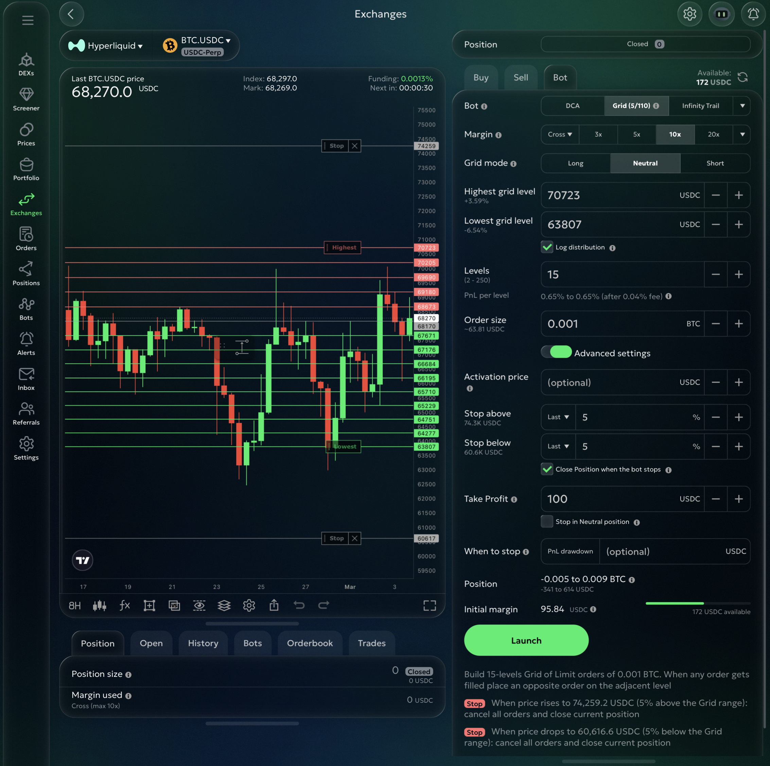Viewport: 770px width, 766px height.
Task: Open the Cross margin type dropdown
Action: pos(560,134)
